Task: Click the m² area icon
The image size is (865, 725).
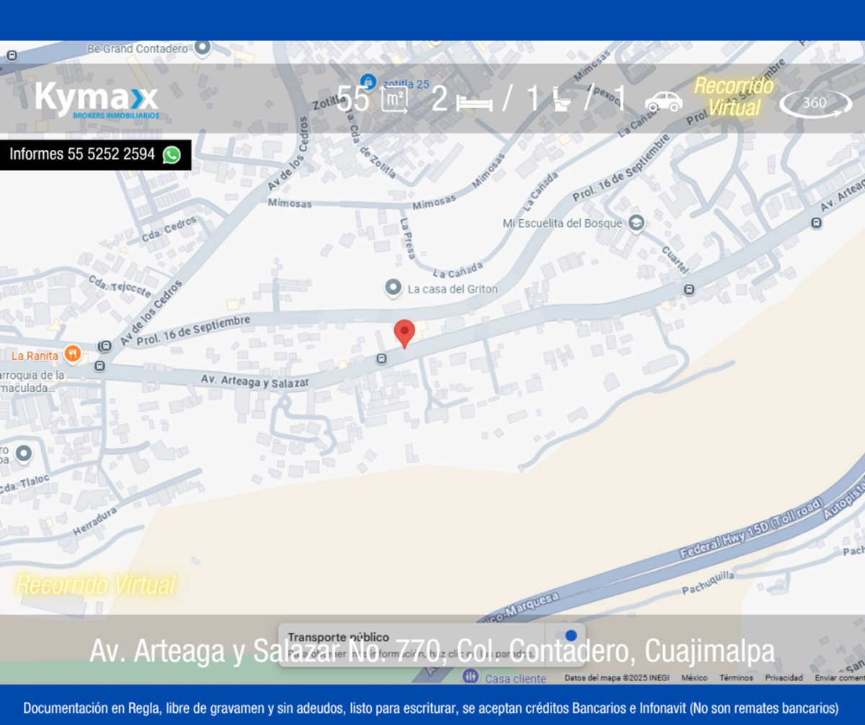Action: 396,100
